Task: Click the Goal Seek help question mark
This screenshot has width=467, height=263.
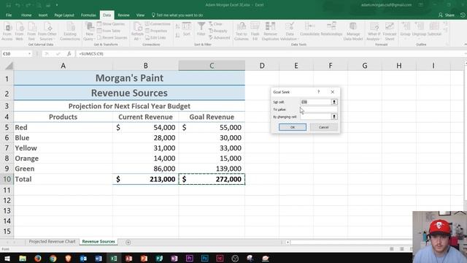Action: [318, 92]
